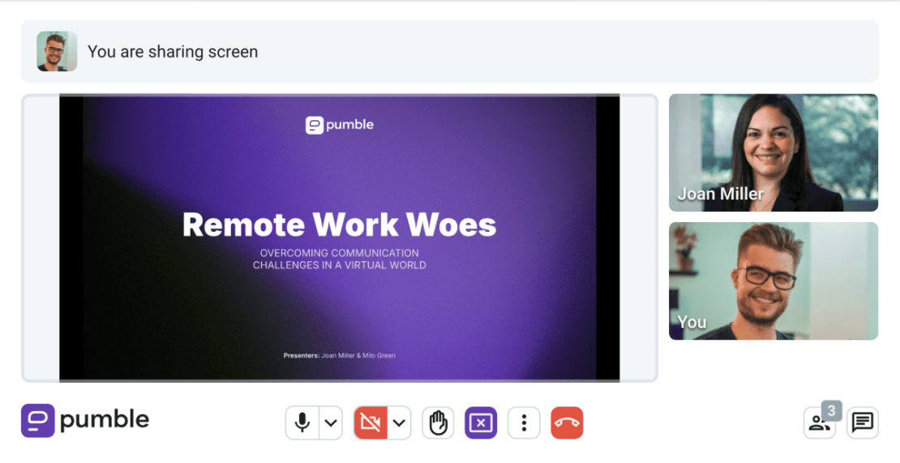This screenshot has width=900, height=463.
Task: Expand the microphone options arrow
Action: [x=330, y=422]
